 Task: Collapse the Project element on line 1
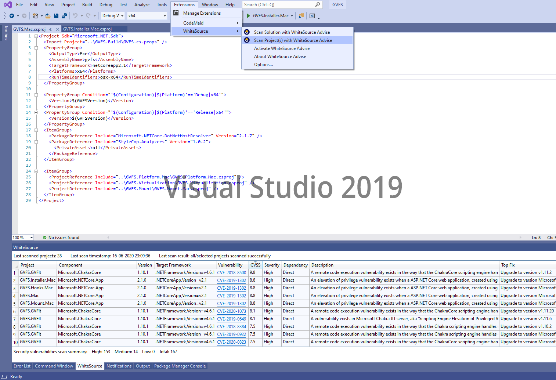[36, 36]
